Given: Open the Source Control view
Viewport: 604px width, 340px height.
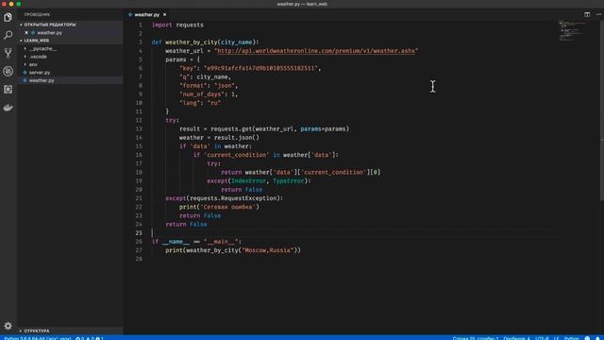Looking at the screenshot, I should pyautogui.click(x=8, y=53).
